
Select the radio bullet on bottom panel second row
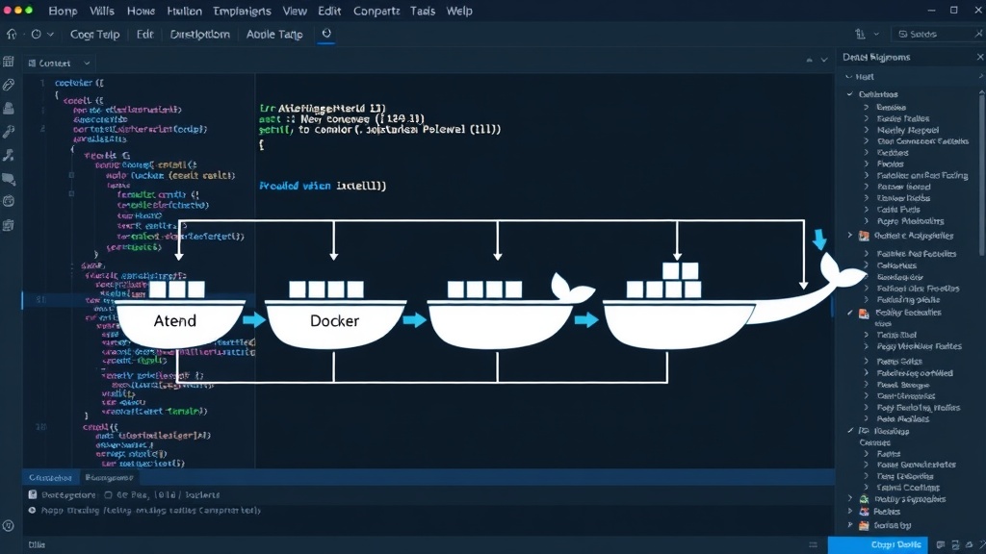point(32,511)
